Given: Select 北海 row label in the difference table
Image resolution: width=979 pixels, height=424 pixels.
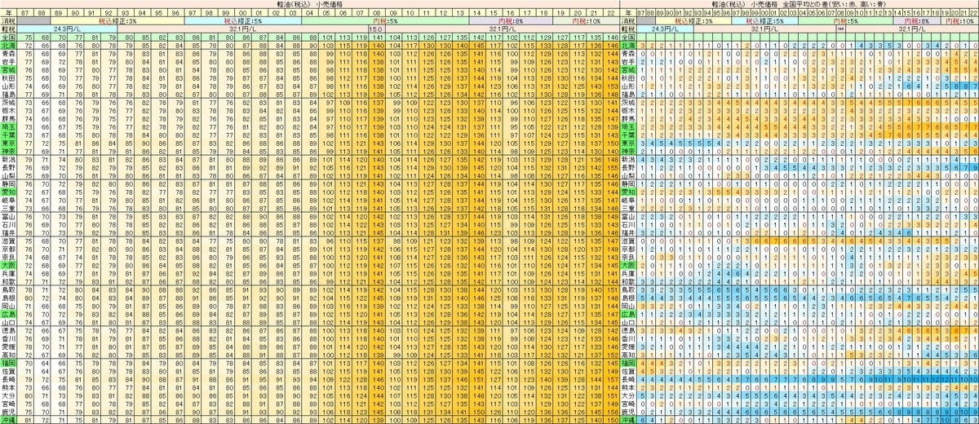Looking at the screenshot, I should (x=628, y=46).
